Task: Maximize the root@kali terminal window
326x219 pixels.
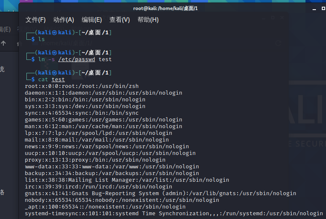Action: (323, 8)
